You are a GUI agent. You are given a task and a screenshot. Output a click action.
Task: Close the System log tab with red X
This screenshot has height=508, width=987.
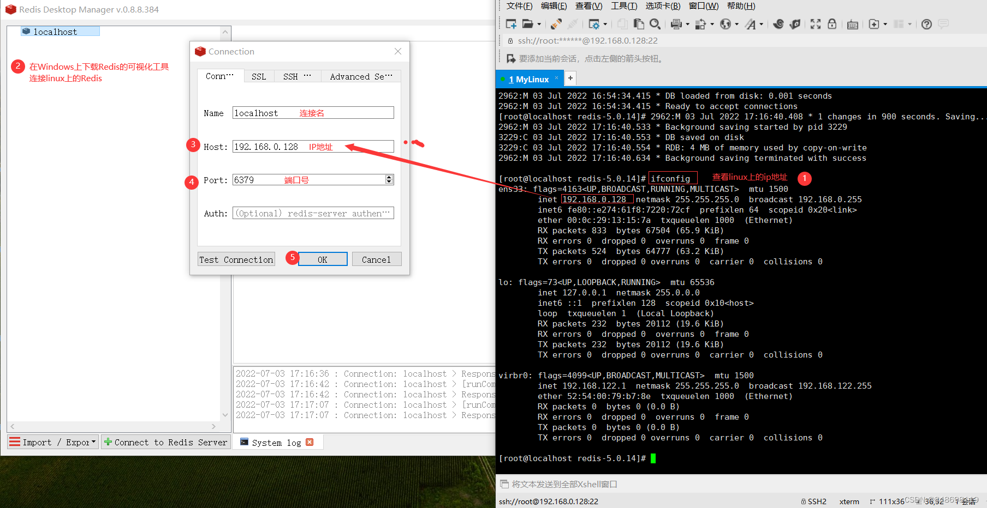pyautogui.click(x=310, y=442)
